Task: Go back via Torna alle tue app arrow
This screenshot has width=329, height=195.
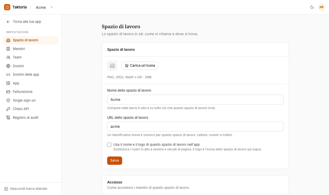Action: tap(8, 22)
